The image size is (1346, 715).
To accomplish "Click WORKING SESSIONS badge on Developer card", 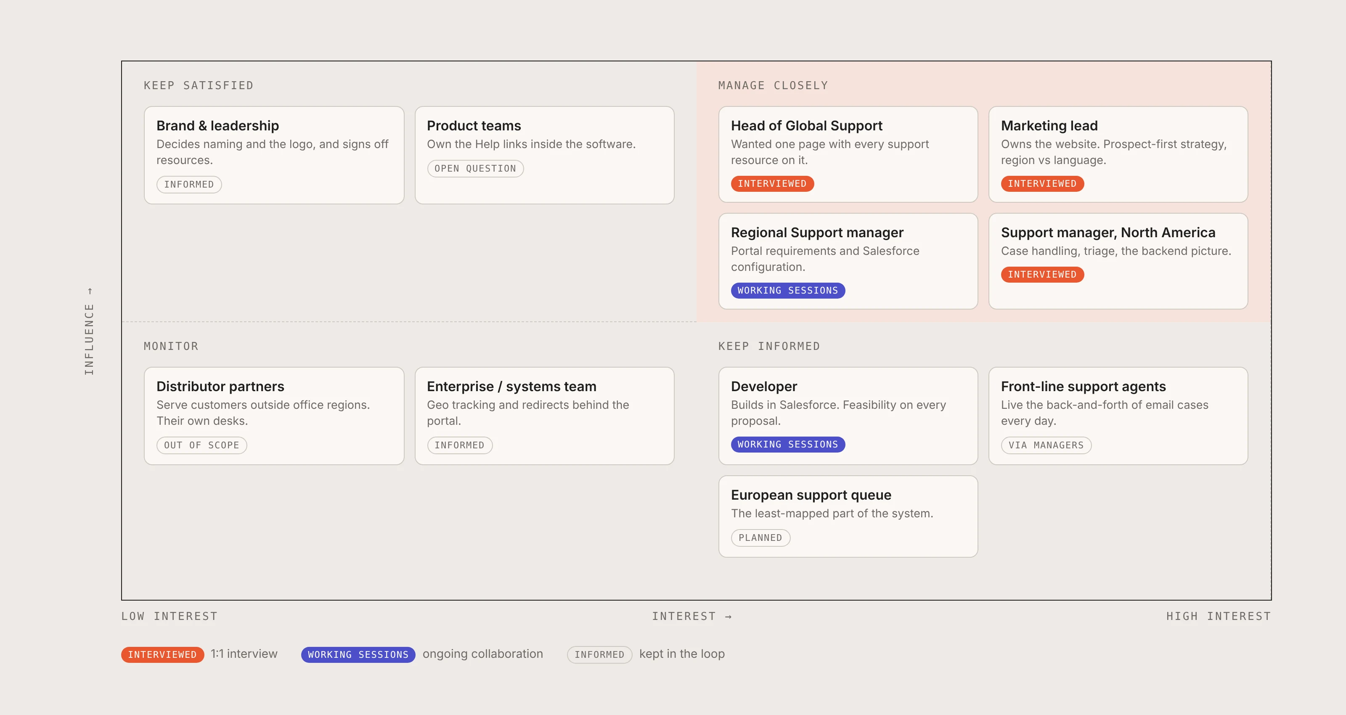I will (788, 444).
